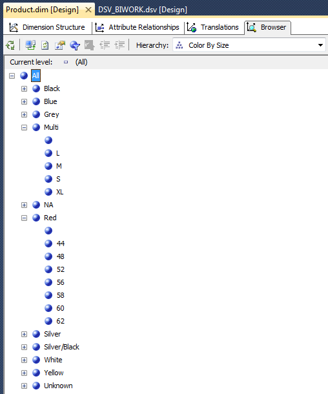Collapse the Multi color node

point(24,127)
